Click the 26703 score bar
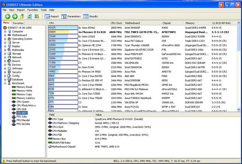Image resolution: width=242 pixels, height=164 pixels. click(63, 41)
